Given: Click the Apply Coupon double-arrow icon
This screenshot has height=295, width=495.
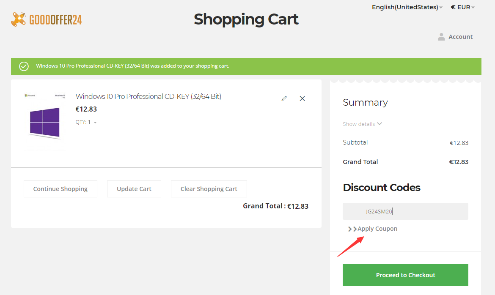Looking at the screenshot, I should pos(352,229).
